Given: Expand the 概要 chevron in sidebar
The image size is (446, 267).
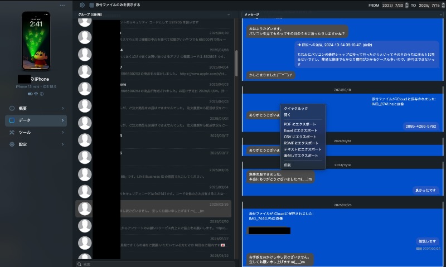Looking at the screenshot, I should click(62, 108).
